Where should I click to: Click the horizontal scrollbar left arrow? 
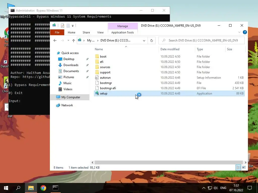pos(92,163)
